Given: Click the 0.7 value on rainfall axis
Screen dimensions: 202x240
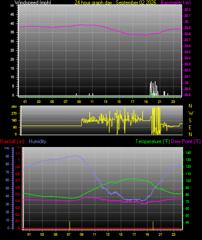Looking at the screenshot, I should click(18, 180).
